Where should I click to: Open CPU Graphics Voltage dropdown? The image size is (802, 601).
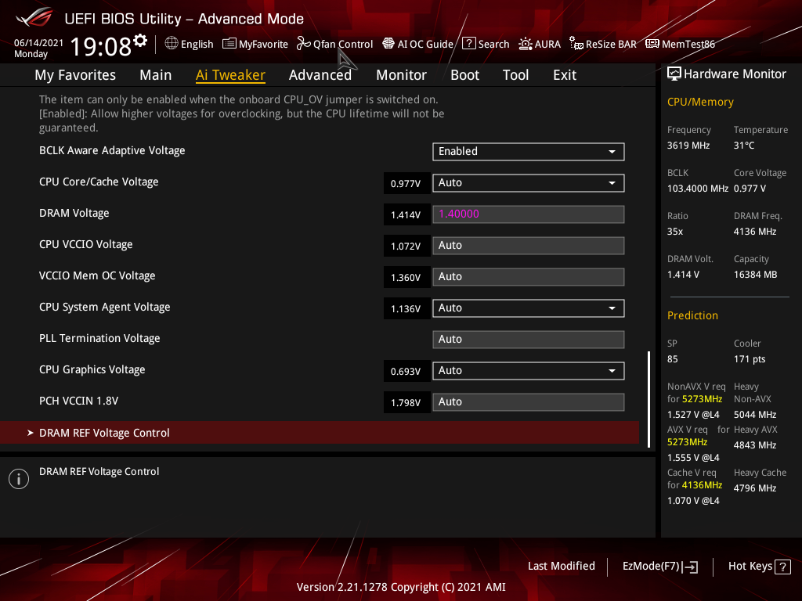(x=529, y=370)
